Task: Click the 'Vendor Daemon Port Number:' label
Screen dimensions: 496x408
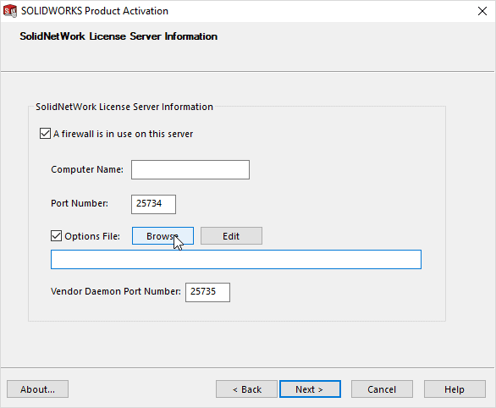Action: click(x=116, y=291)
